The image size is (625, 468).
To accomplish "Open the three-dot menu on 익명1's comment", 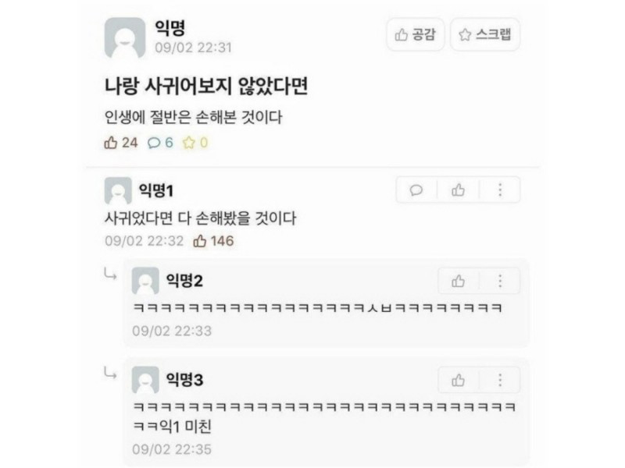I will click(500, 190).
